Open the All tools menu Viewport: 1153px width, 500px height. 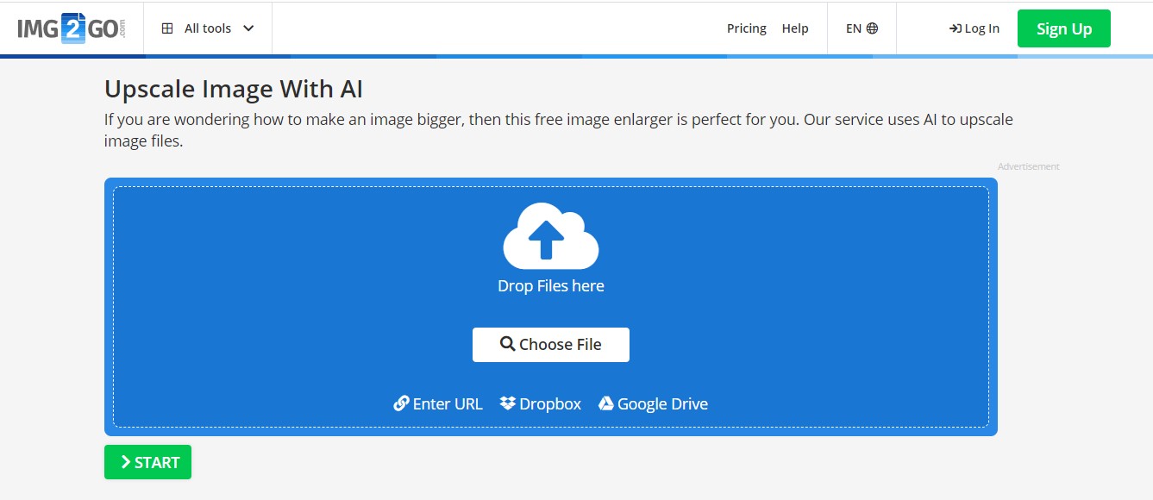pyautogui.click(x=208, y=28)
